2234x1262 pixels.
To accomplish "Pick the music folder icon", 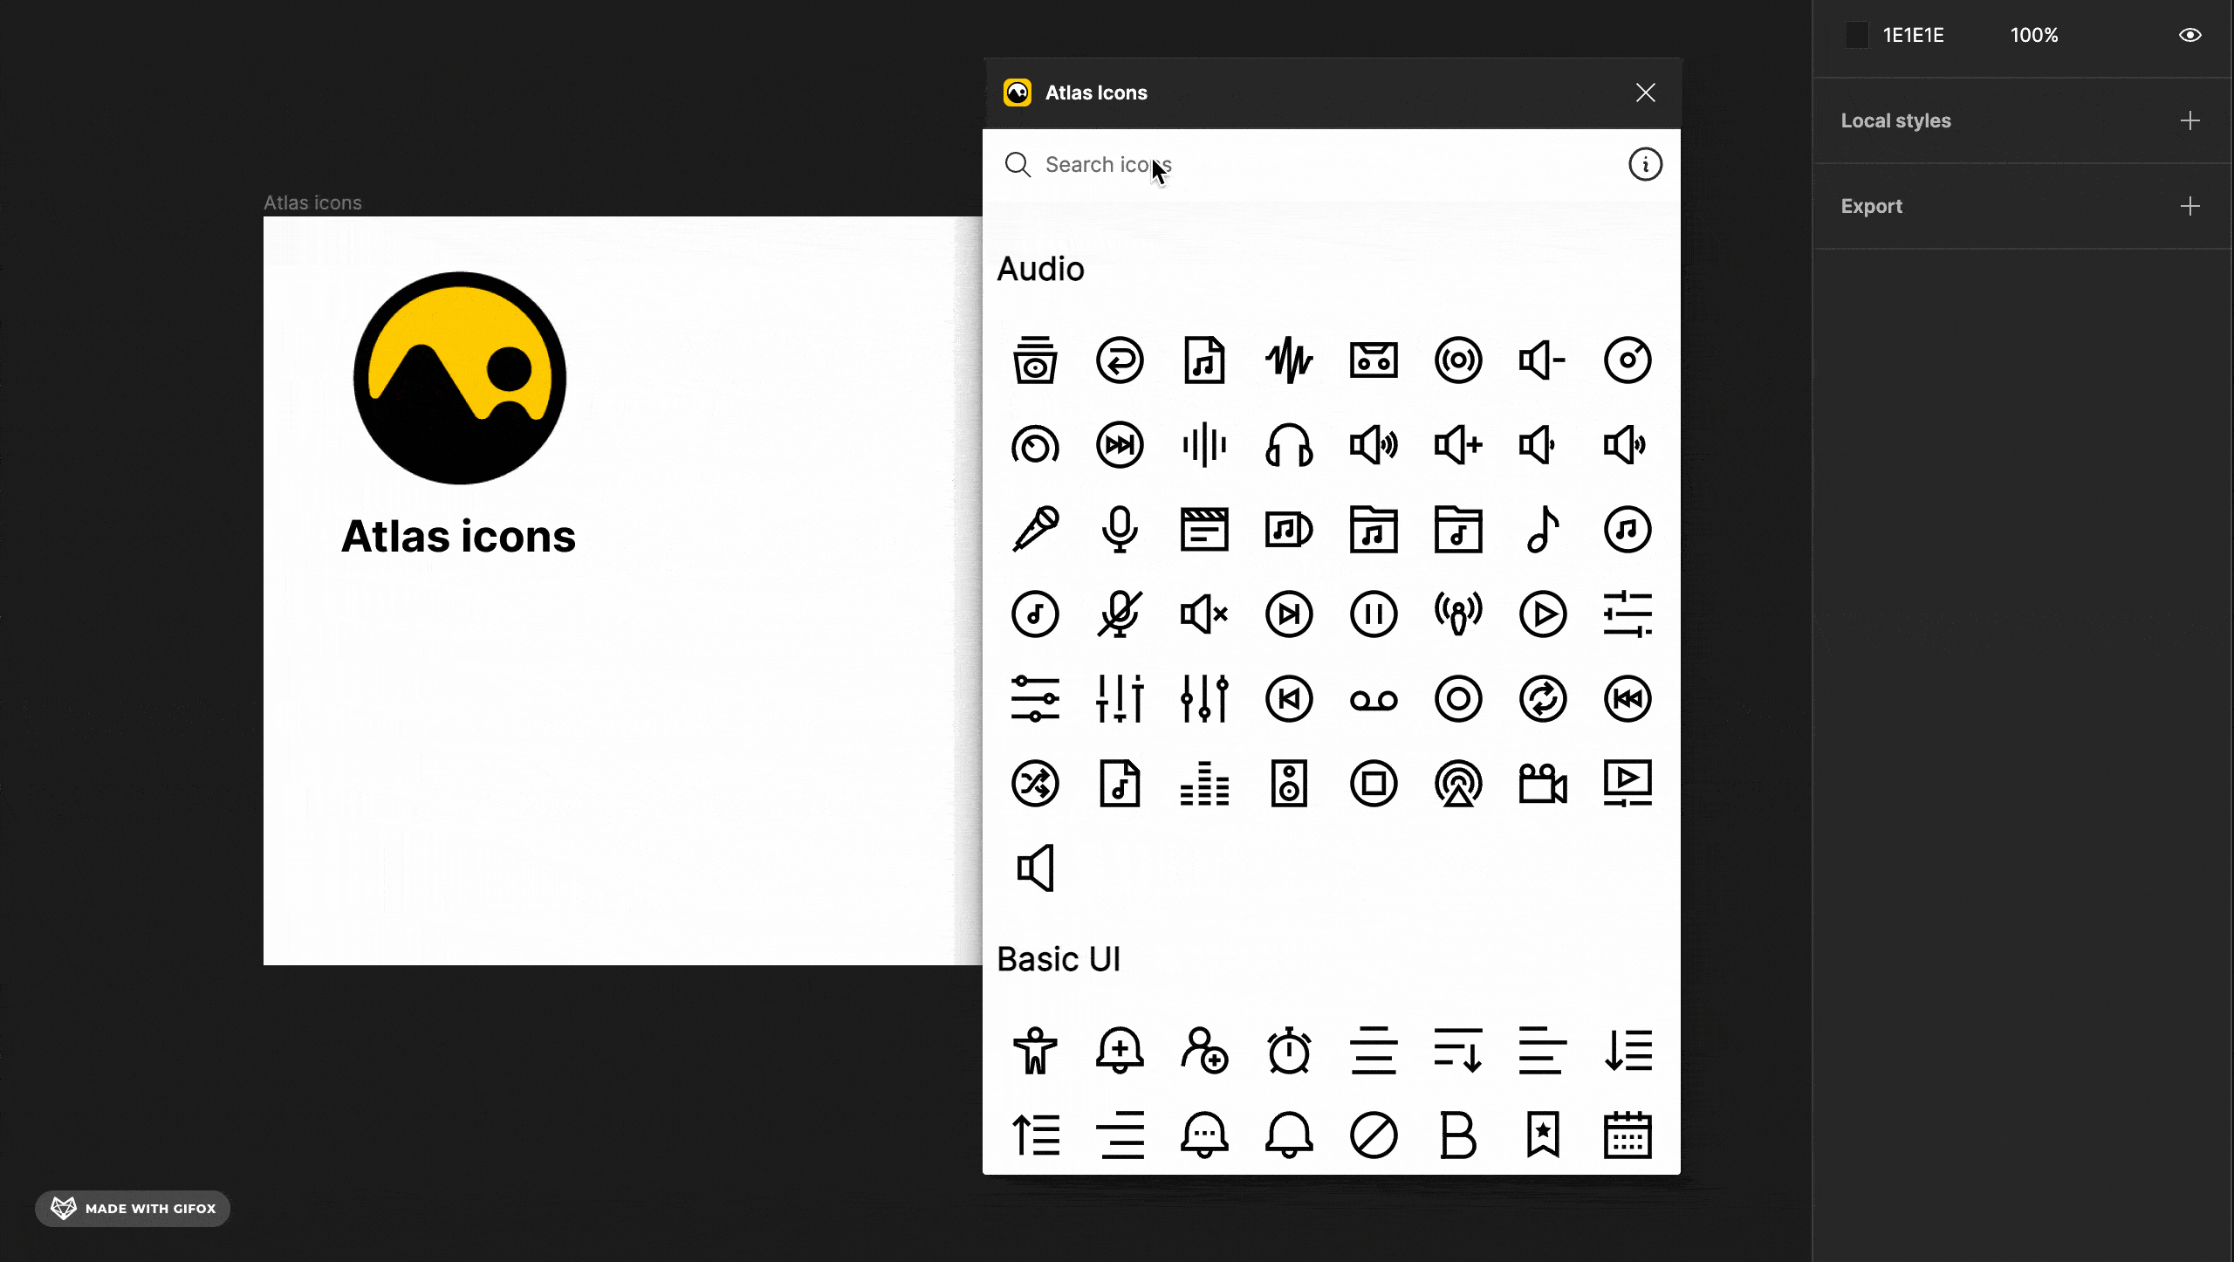I will click(x=1374, y=530).
